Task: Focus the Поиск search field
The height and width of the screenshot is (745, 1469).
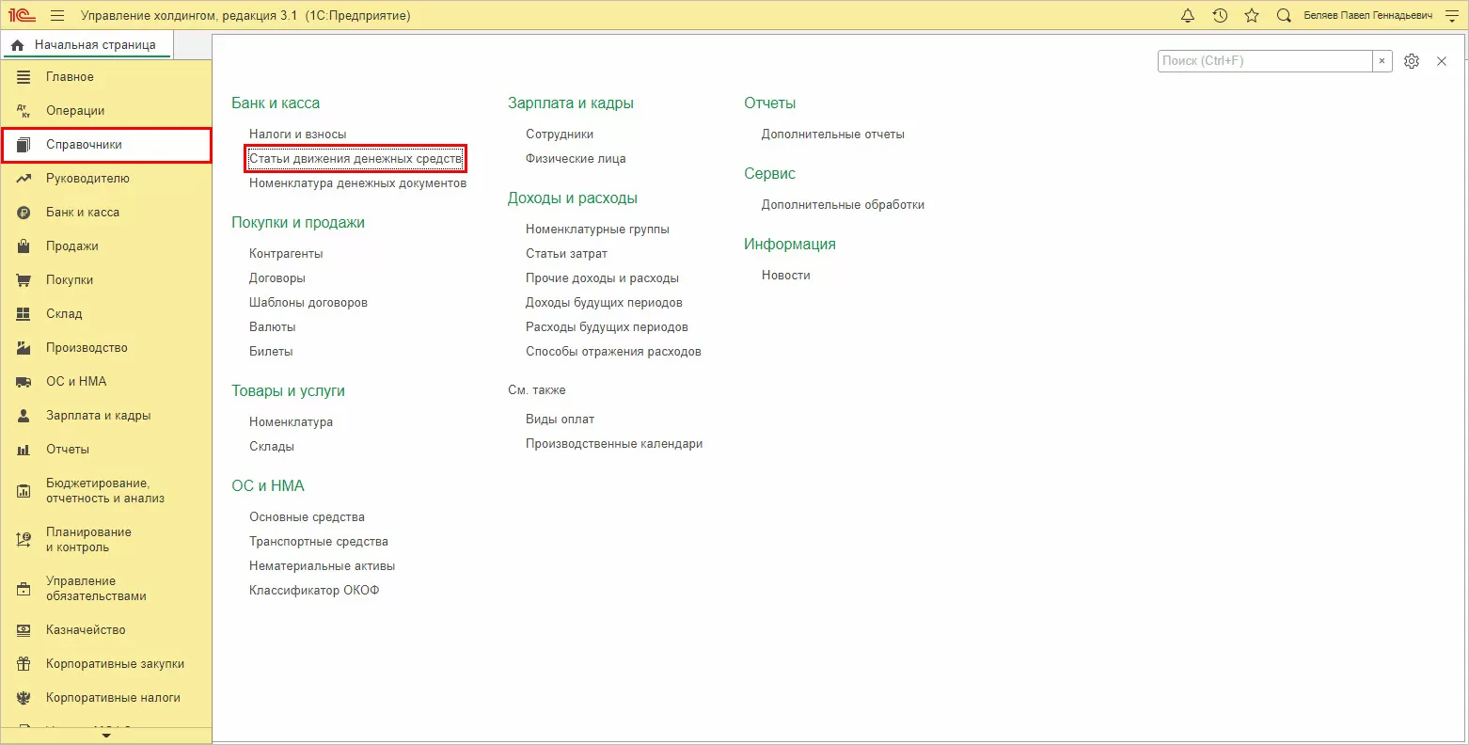Action: click(1265, 61)
